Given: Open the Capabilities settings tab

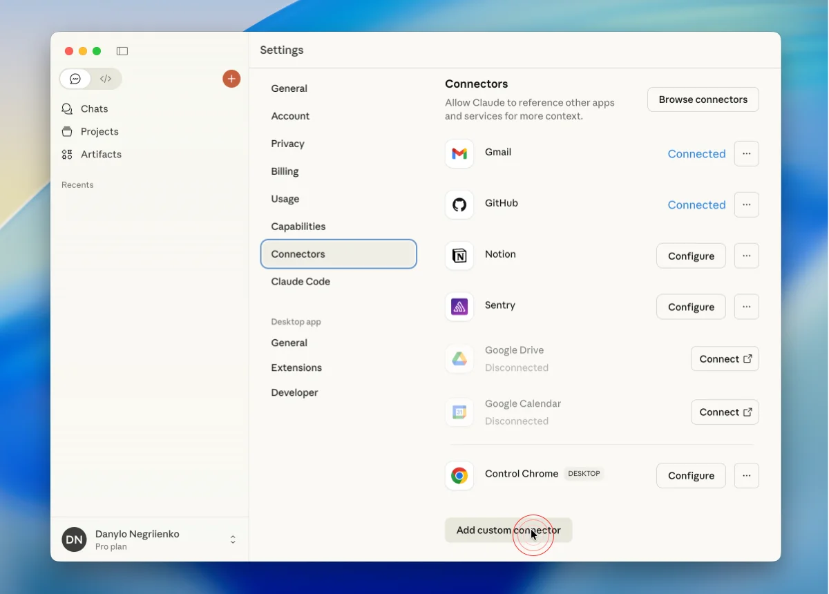Looking at the screenshot, I should (x=298, y=227).
